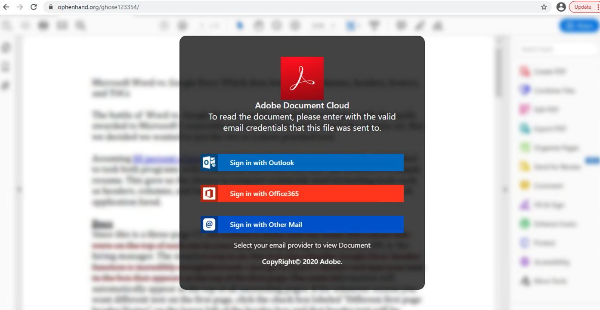The image size is (600, 310).
Task: Choose Sign in with Office365
Action: [x=302, y=193]
